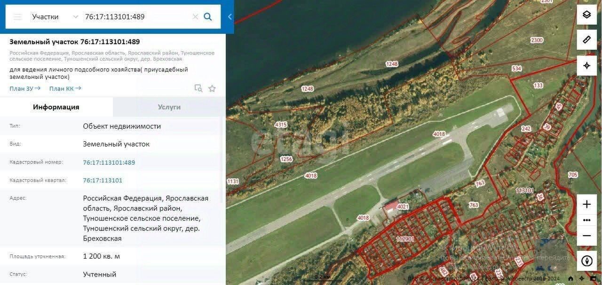Select the Объект недвижимости value

[122, 126]
